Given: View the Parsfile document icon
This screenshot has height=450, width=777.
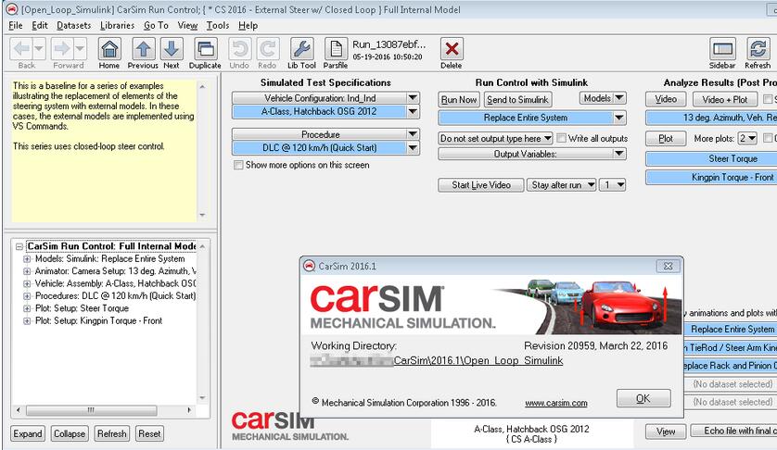Looking at the screenshot, I should (x=336, y=49).
